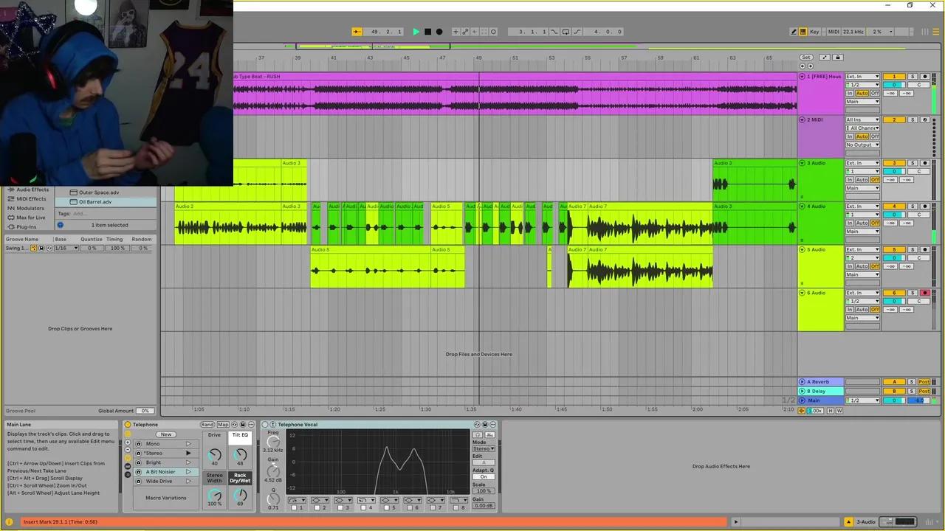Toggle the computer MIDI keyboard icon
The image size is (945, 531).
point(803,32)
